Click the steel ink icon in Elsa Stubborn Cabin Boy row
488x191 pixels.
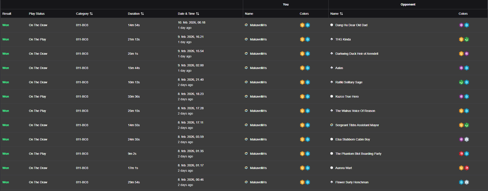(467, 139)
